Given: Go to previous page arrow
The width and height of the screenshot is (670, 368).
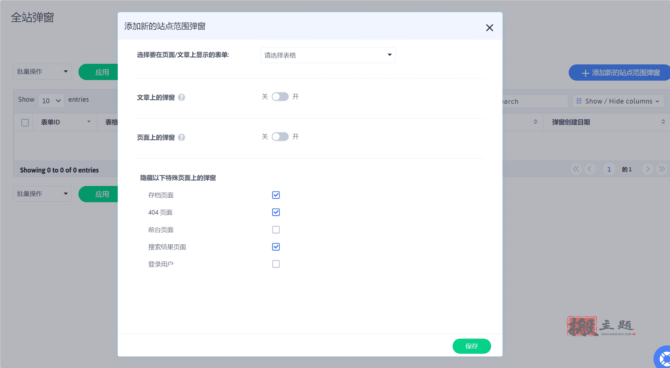Looking at the screenshot, I should tap(590, 169).
